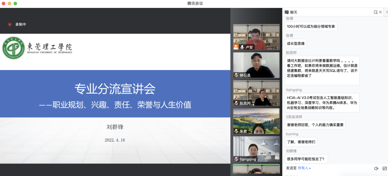Select 朱君's landscape-background video thumbnail
The width and height of the screenshot is (388, 176).
point(256,120)
